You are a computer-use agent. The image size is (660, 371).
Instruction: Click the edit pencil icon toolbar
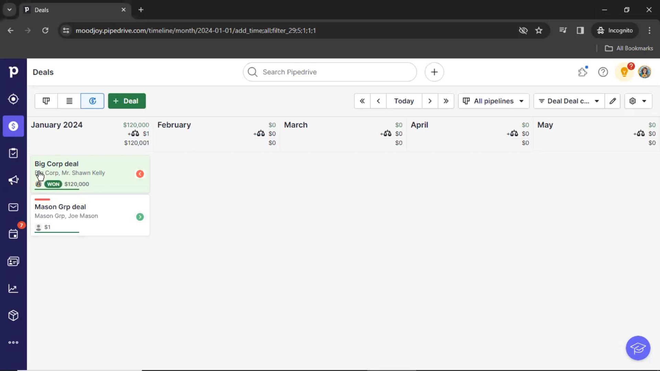[613, 101]
